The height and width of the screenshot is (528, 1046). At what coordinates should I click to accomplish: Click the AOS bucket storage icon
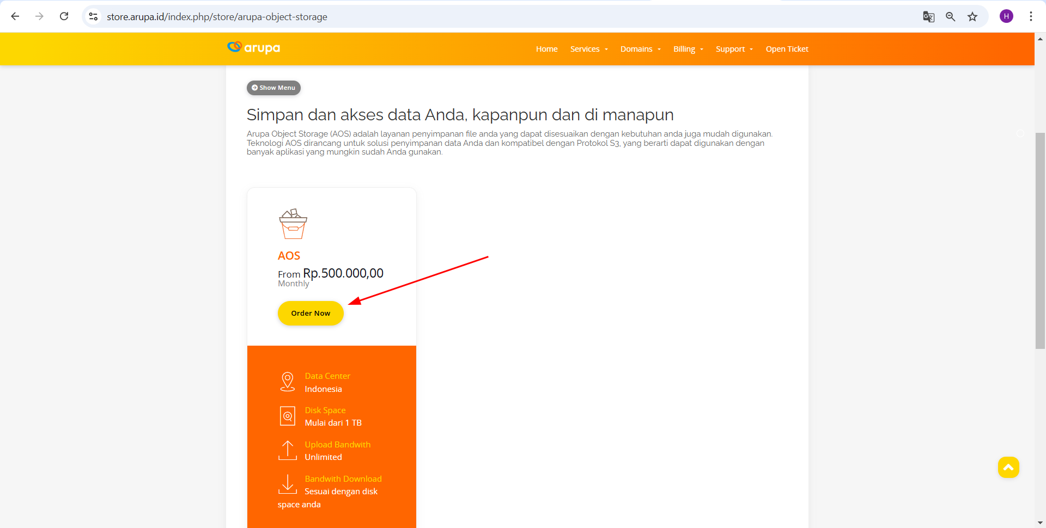(x=293, y=223)
